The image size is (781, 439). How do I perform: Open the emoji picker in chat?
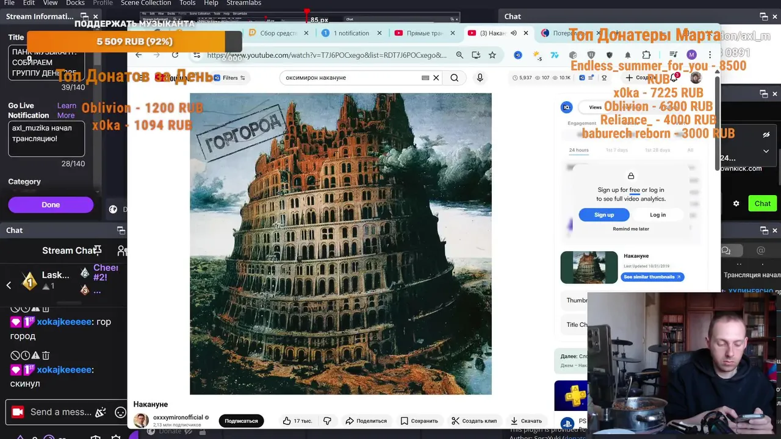click(x=120, y=412)
